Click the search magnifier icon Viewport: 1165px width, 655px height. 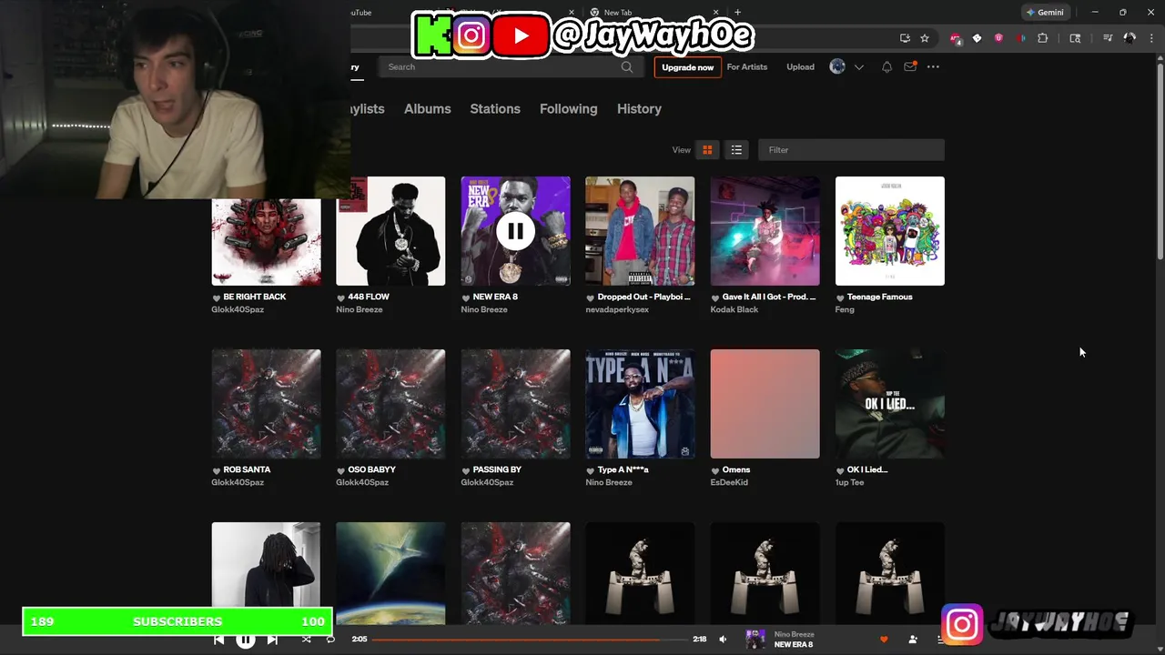(x=627, y=67)
